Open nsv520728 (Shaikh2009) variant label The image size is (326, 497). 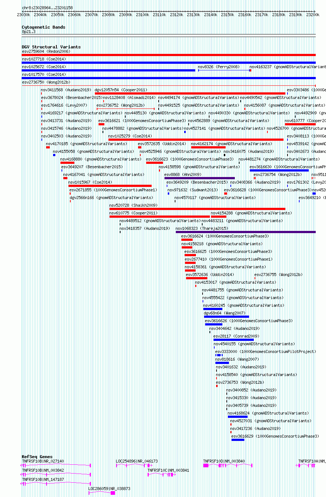coord(133,205)
